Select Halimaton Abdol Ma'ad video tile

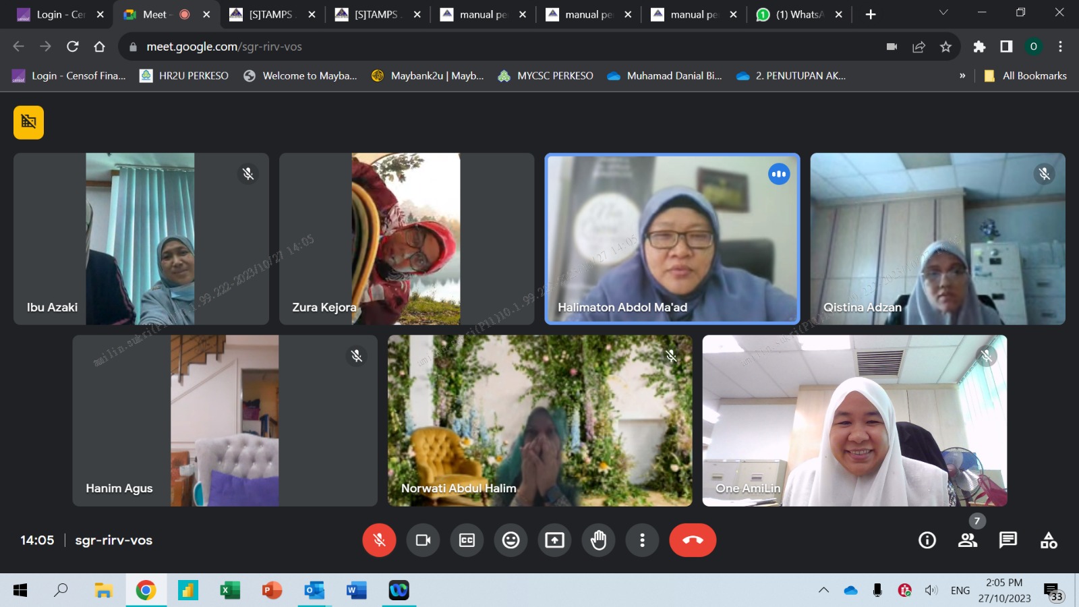(x=672, y=239)
